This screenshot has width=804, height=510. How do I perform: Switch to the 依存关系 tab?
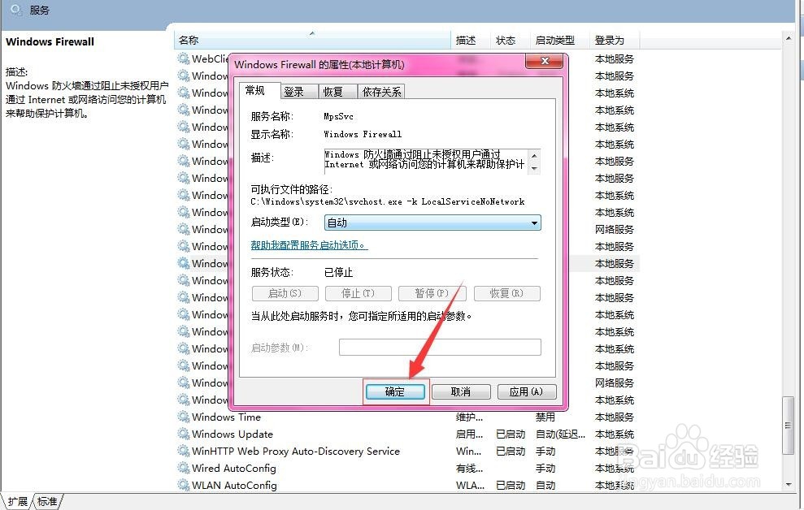381,92
